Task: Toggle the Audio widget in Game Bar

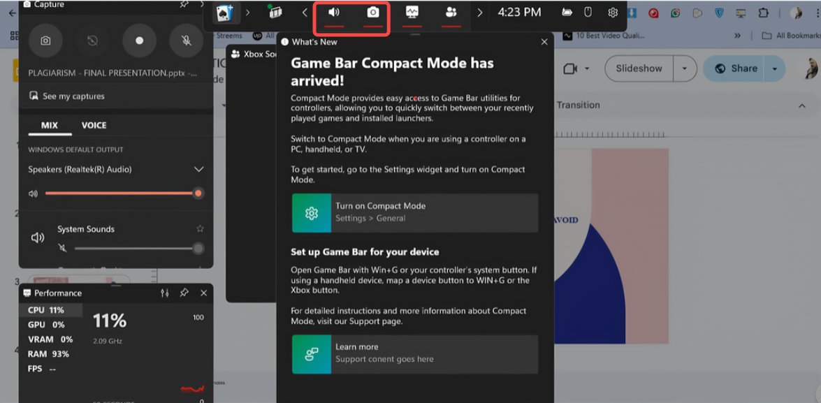Action: coord(333,13)
